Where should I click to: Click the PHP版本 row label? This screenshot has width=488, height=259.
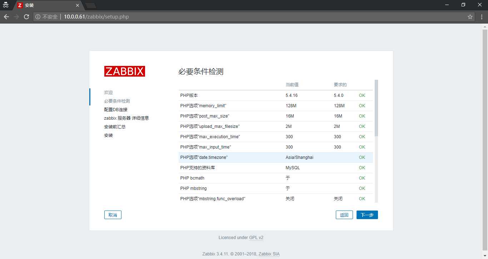tap(189, 95)
